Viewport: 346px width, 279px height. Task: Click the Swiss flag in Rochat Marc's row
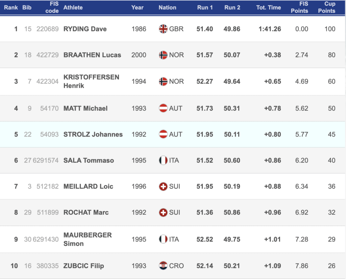[x=163, y=212]
